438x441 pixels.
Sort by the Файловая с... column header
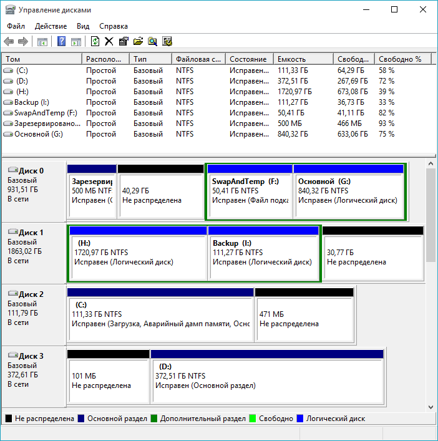pos(198,59)
